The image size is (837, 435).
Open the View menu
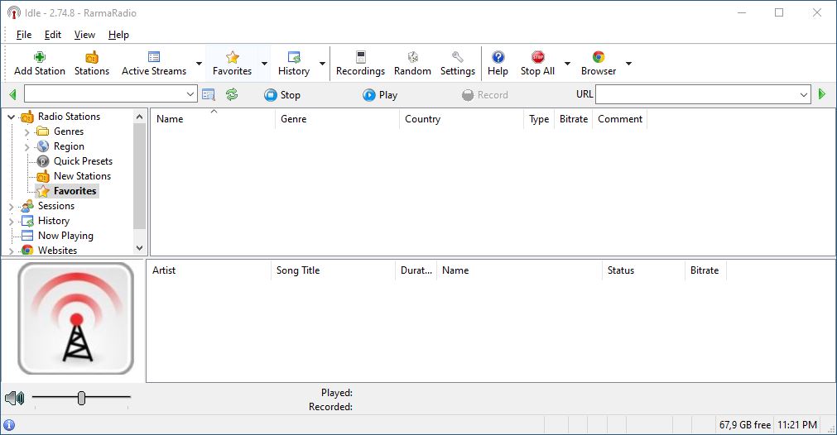84,35
